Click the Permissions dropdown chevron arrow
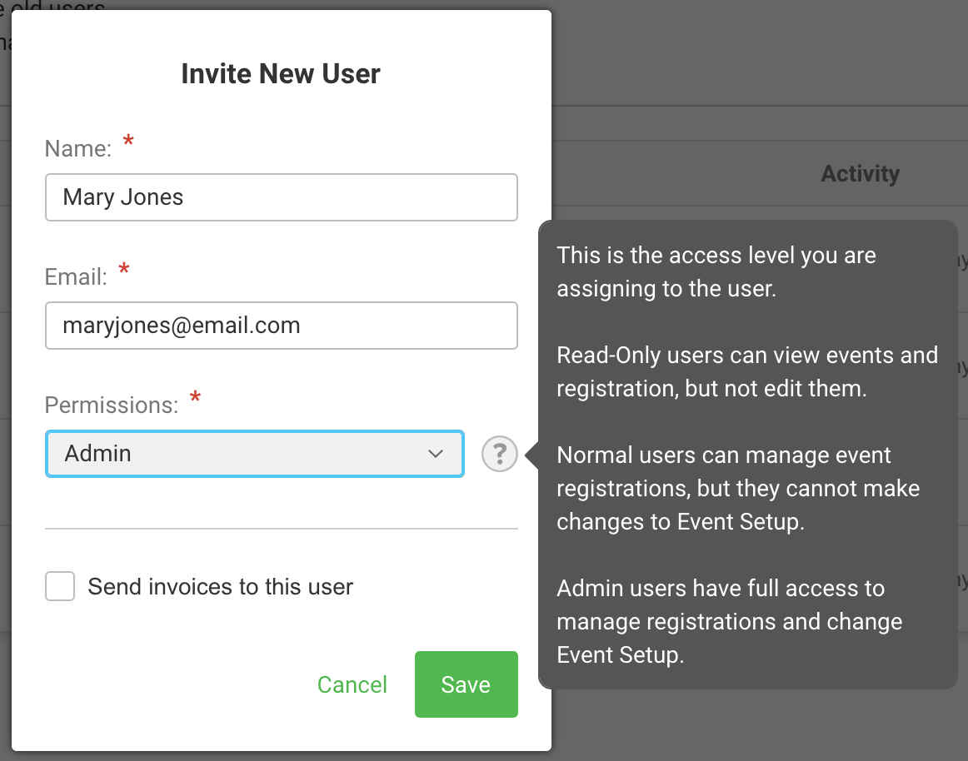The height and width of the screenshot is (761, 968). [x=435, y=454]
